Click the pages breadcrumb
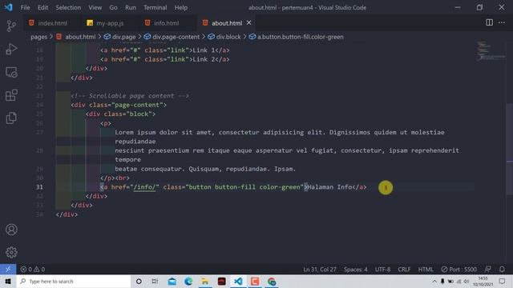 39,37
